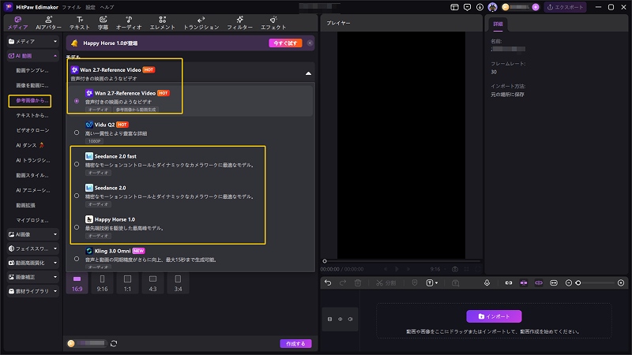This screenshot has height=355, width=632.
Task: Open the 設定 menu
Action: [x=90, y=7]
